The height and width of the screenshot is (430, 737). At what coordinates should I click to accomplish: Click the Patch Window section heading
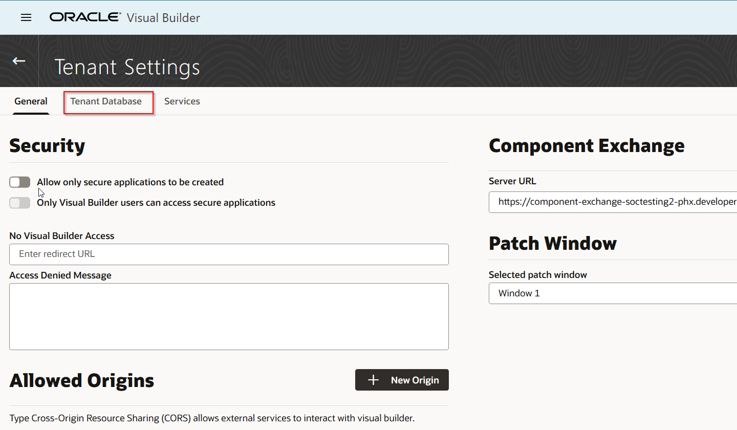coord(553,243)
